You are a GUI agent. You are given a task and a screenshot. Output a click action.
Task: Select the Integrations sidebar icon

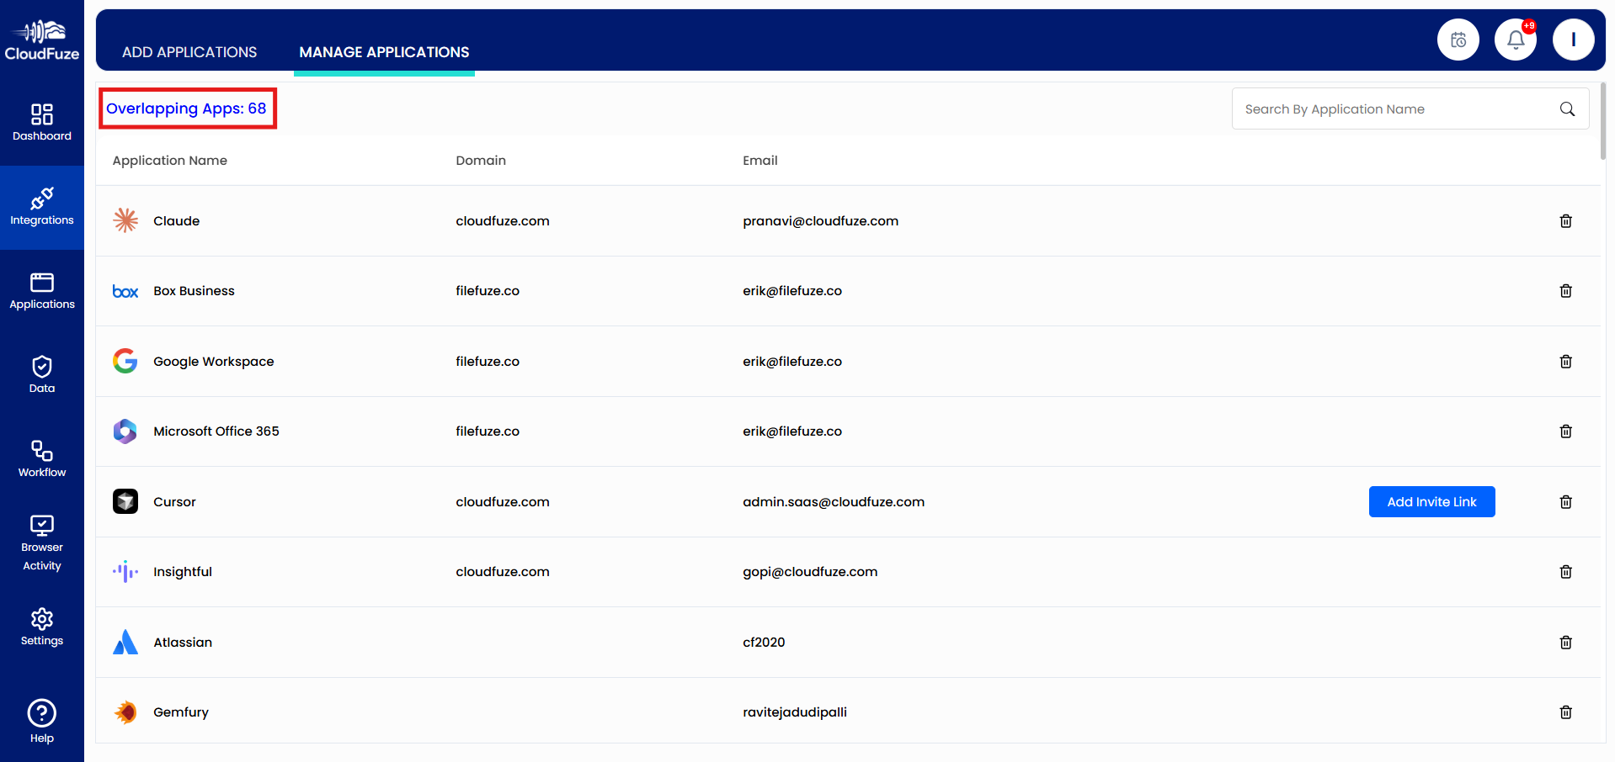tap(41, 207)
